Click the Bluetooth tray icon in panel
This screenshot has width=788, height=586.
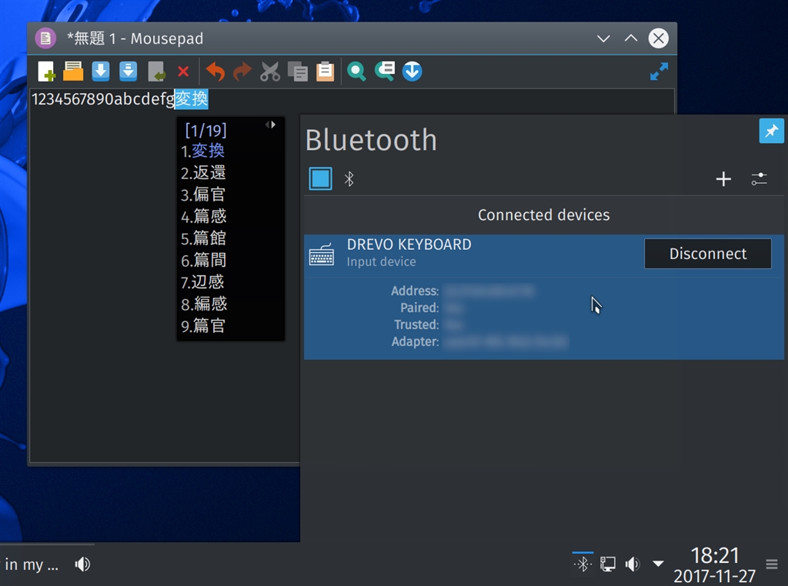coord(583,564)
